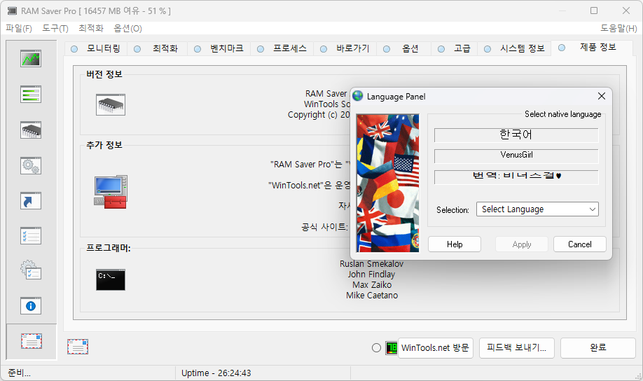The image size is (643, 381).
Task: Switch to the 시스템 정보 tab
Action: click(515, 48)
